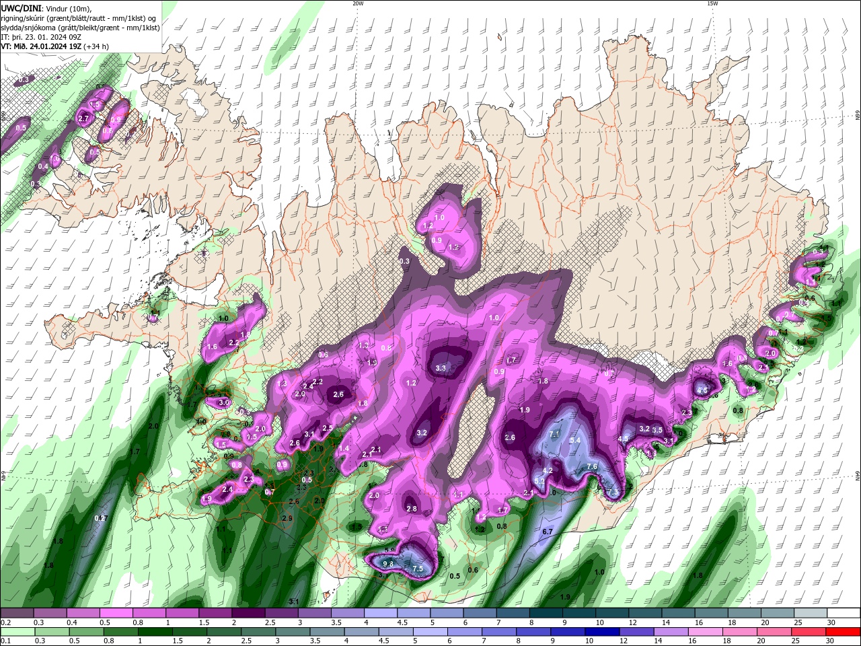Click the 2.9 rain value on the map

[x=287, y=518]
